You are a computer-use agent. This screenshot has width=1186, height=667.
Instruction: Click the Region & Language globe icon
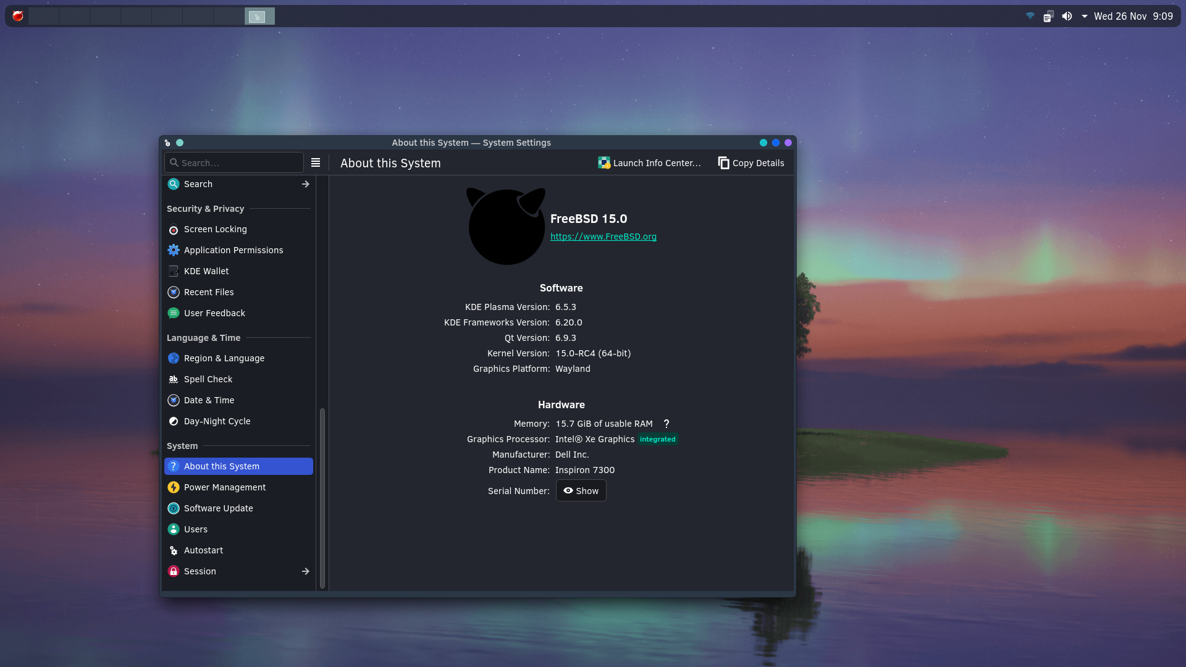pos(174,358)
